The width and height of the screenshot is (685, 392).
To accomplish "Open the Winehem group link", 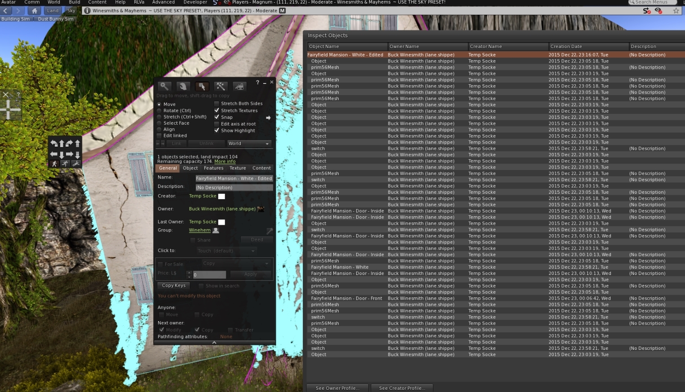I will click(200, 231).
